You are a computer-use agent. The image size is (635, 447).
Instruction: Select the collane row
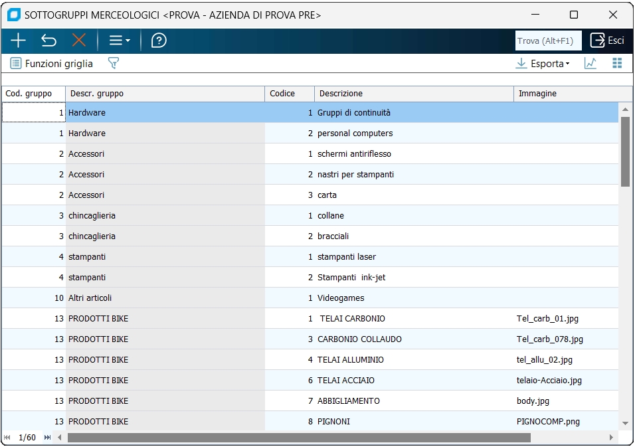(x=310, y=216)
